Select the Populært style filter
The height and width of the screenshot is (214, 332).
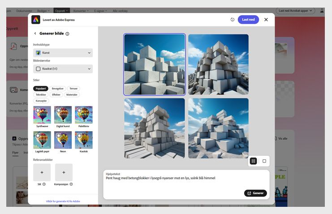point(41,89)
